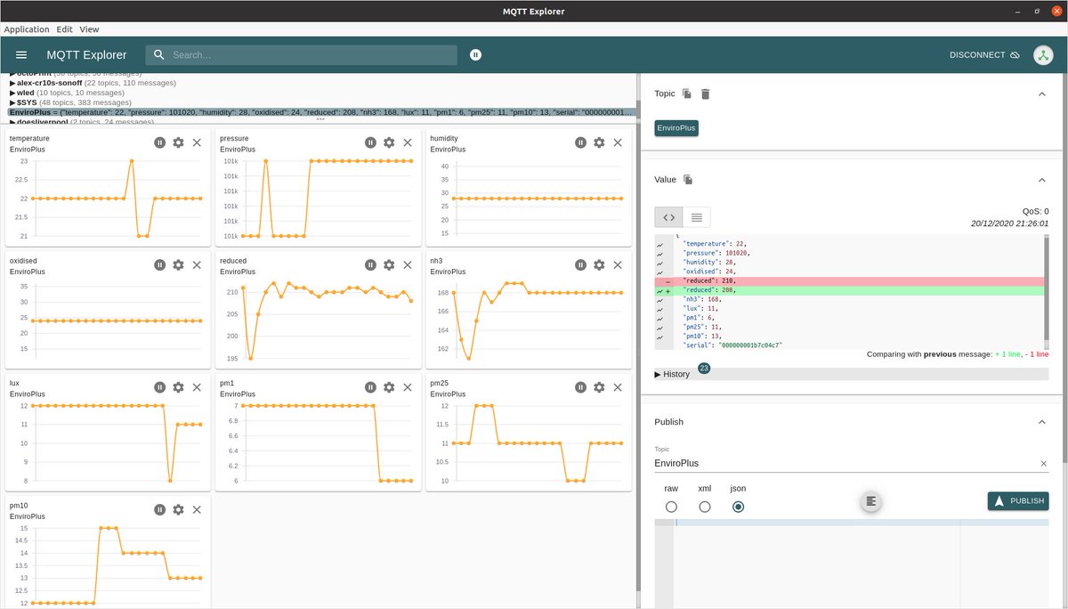This screenshot has height=609, width=1068.
Task: Select the json payload format radio
Action: click(x=738, y=507)
